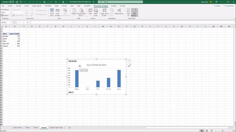Switch to Sample table data sheet

point(56,128)
